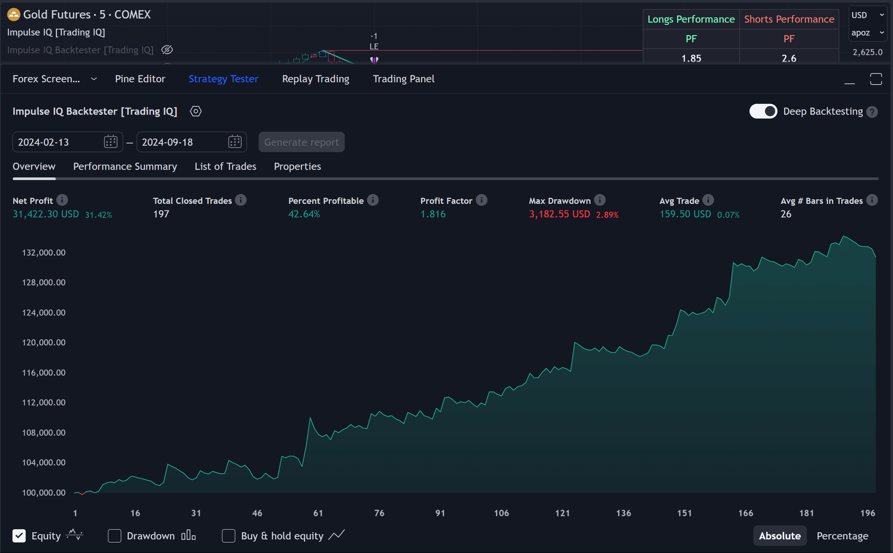
Task: Open the Properties tab
Action: 298,166
